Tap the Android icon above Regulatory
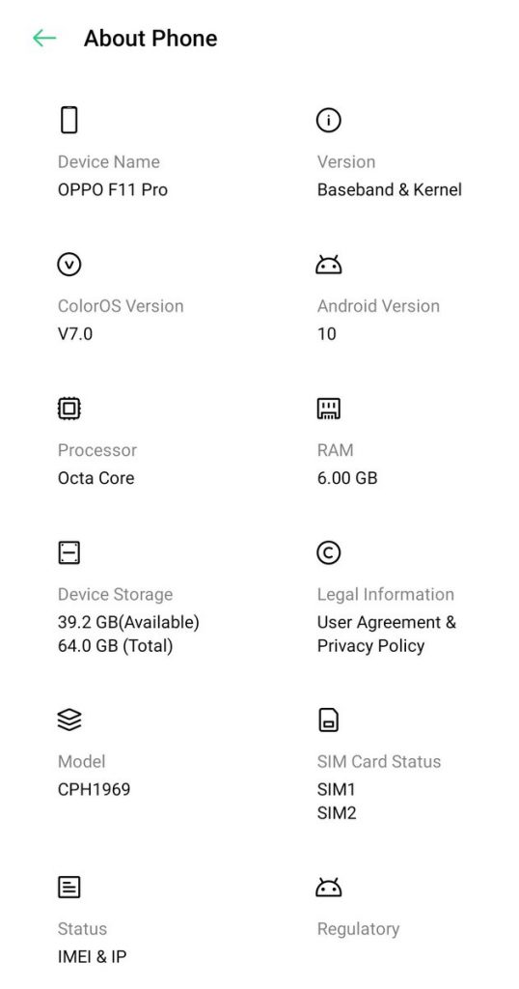This screenshot has height=989, width=519. tap(328, 888)
